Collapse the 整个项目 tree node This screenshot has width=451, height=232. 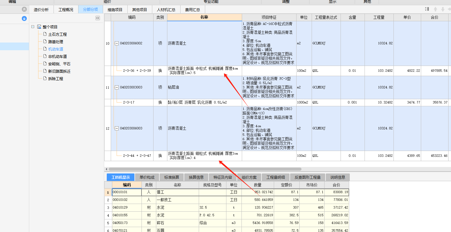[x=33, y=27]
